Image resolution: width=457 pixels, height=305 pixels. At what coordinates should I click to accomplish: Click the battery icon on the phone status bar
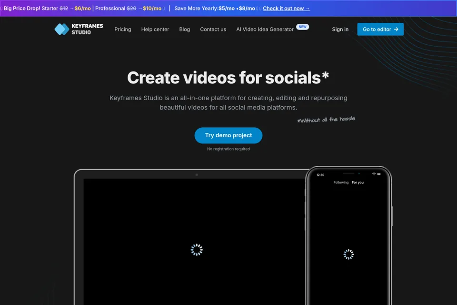pos(379,174)
